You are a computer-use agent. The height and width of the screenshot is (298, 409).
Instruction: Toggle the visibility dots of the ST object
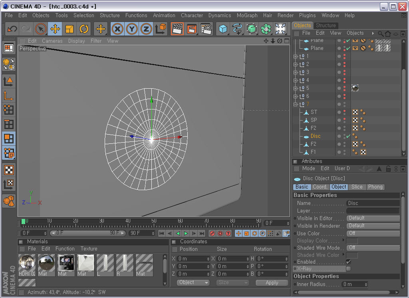pos(344,112)
